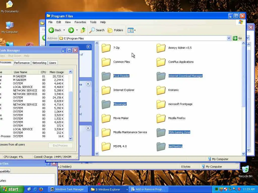258x193 pixels.
Task: Click the green Forward arrow button
Action: (71, 30)
